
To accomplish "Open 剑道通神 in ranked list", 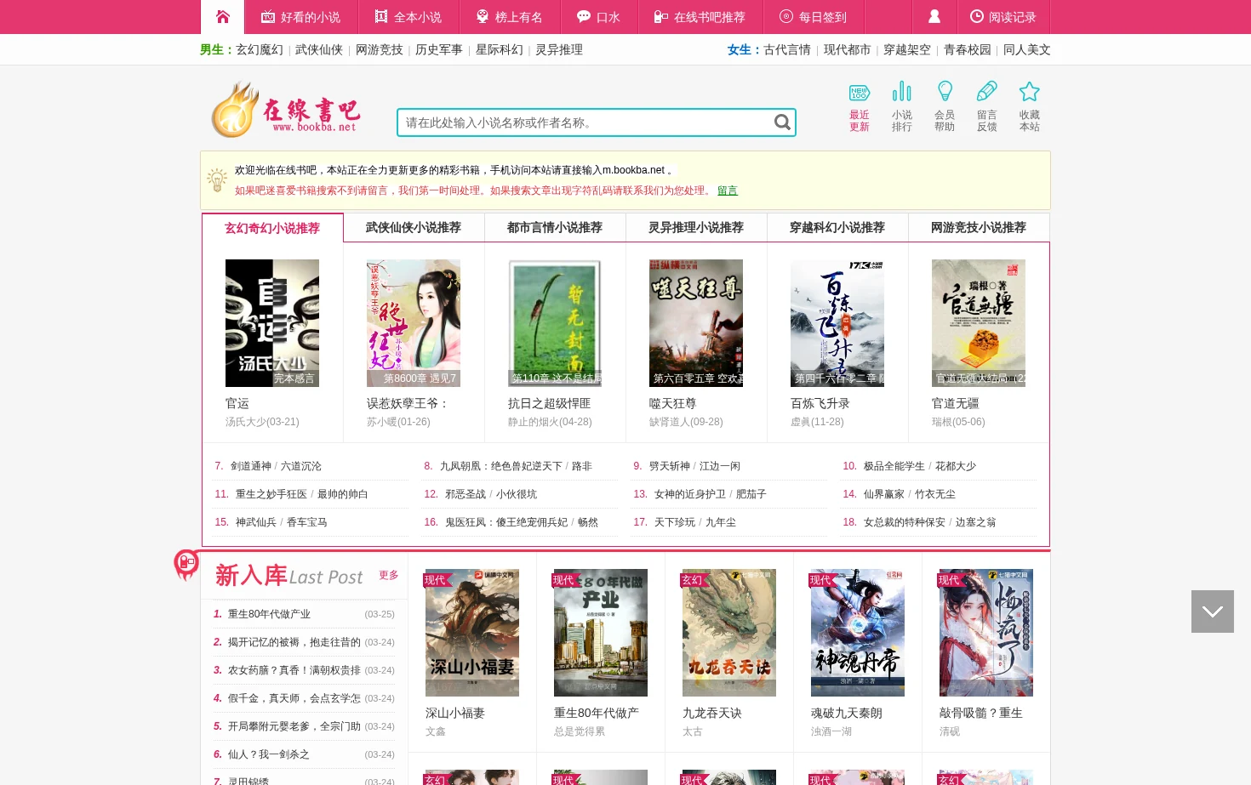I will pyautogui.click(x=251, y=466).
